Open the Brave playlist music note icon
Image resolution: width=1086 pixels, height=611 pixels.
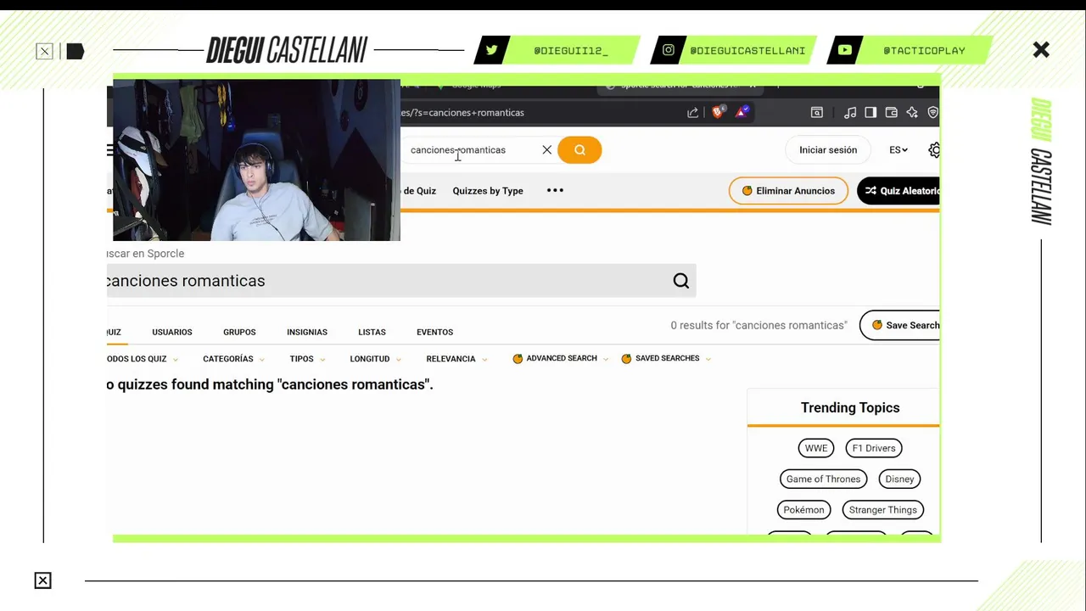(x=850, y=112)
